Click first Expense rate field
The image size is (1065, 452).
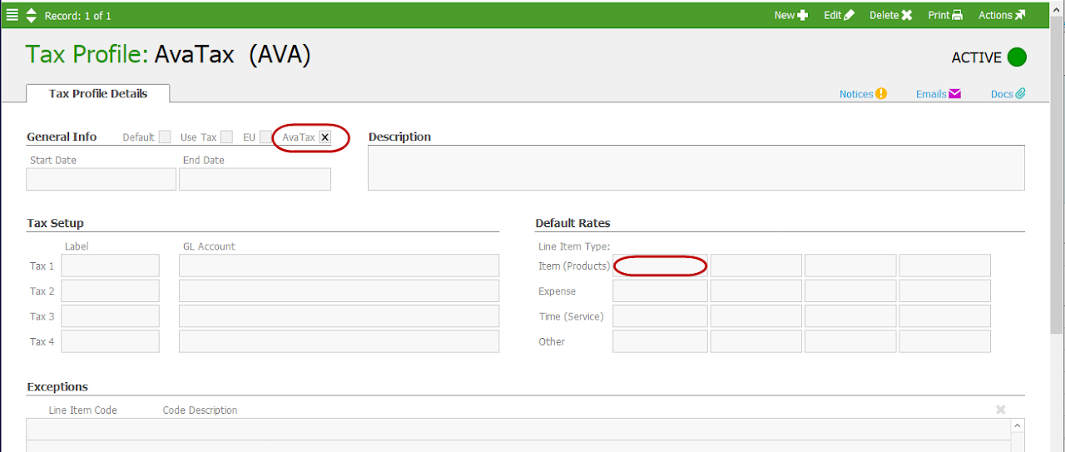click(x=660, y=291)
